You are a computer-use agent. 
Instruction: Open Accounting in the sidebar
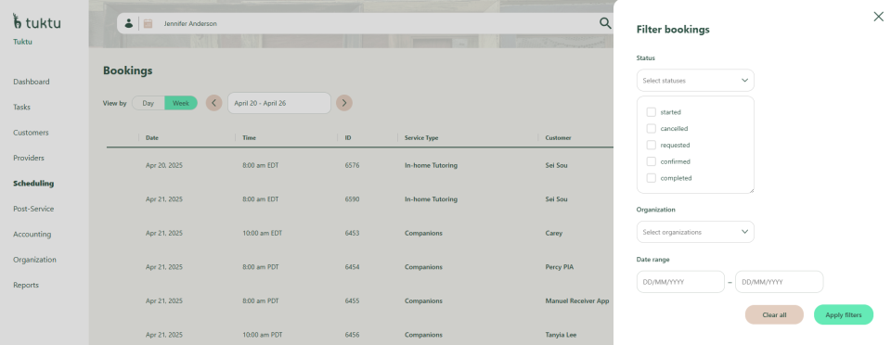click(32, 235)
